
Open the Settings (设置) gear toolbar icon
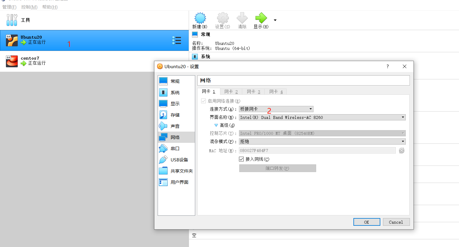223,18
